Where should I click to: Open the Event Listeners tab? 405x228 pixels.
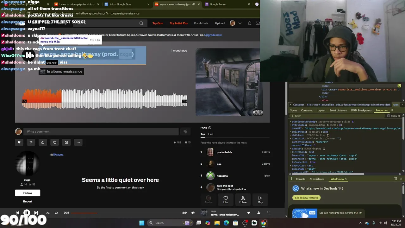click(338, 111)
